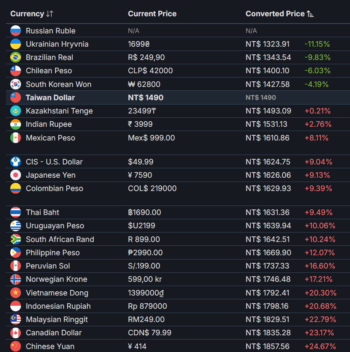Screen dimensions: 350x352
Task: Click Converted Price sort ascending icon
Action: coord(310,14)
